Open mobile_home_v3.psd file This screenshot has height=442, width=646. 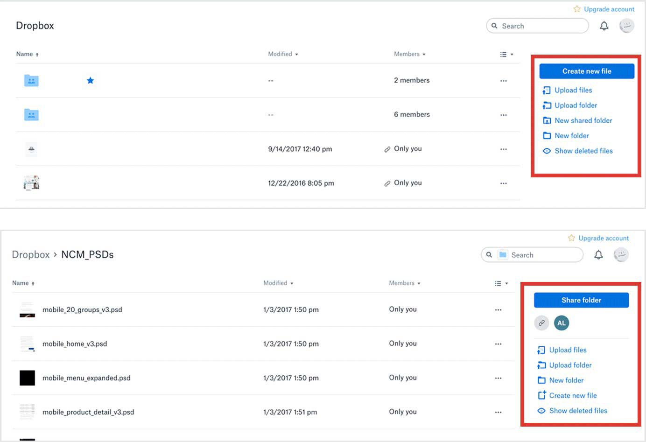point(75,344)
